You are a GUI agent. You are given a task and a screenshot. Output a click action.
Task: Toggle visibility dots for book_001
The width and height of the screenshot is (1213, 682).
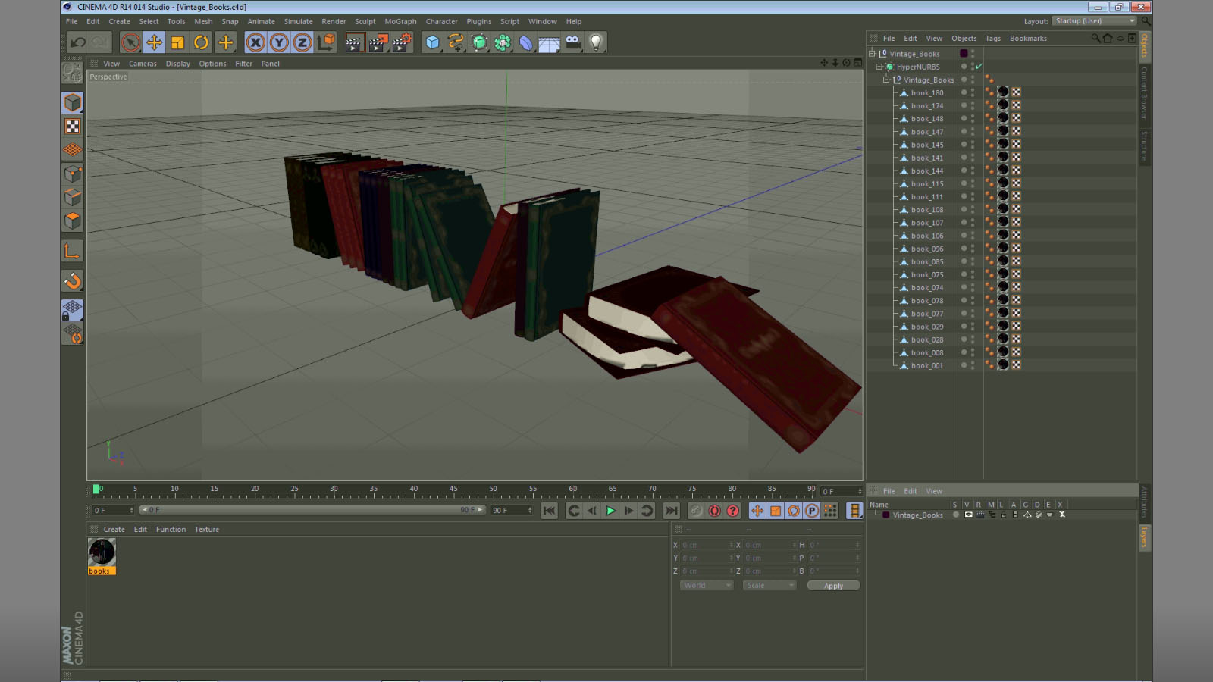973,365
